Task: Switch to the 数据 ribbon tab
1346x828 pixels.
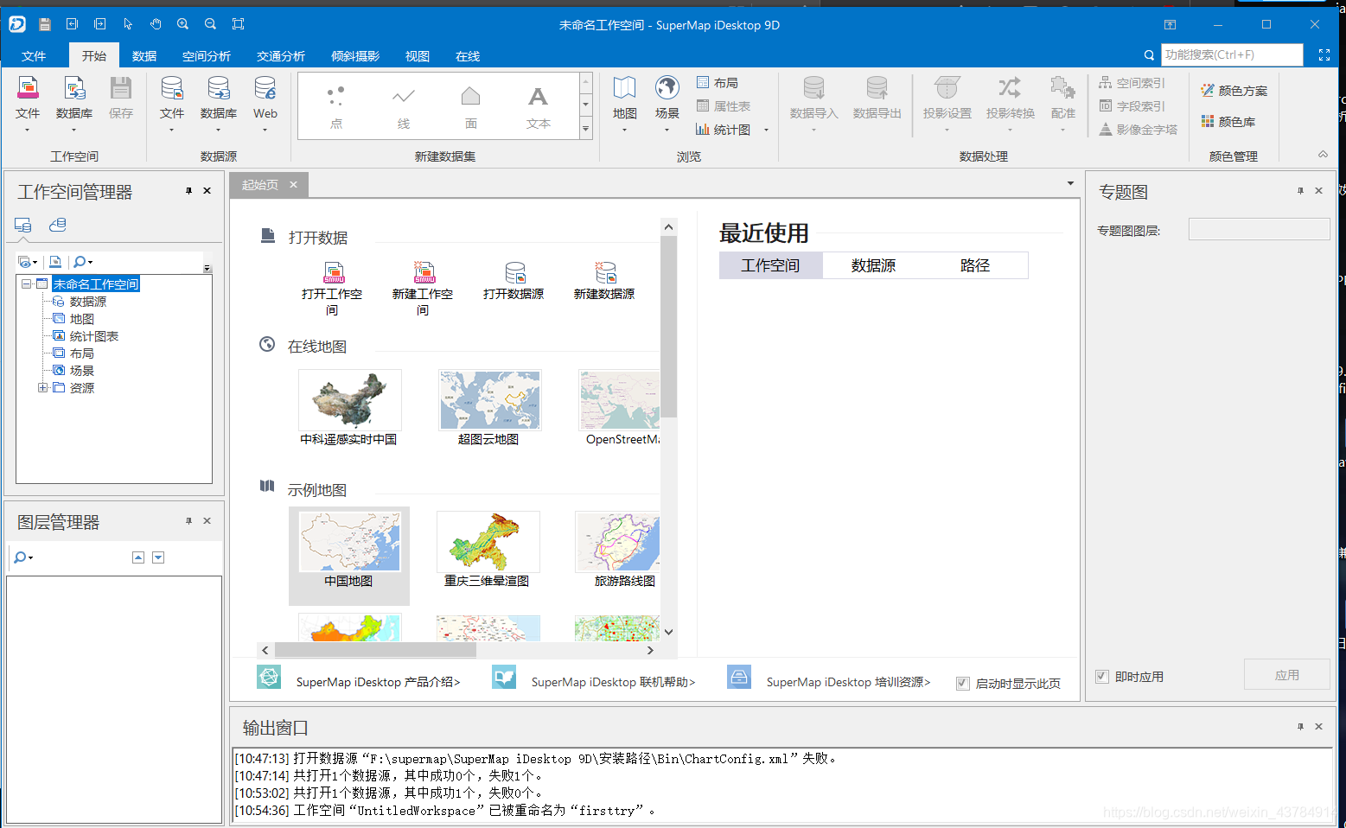Action: click(144, 56)
